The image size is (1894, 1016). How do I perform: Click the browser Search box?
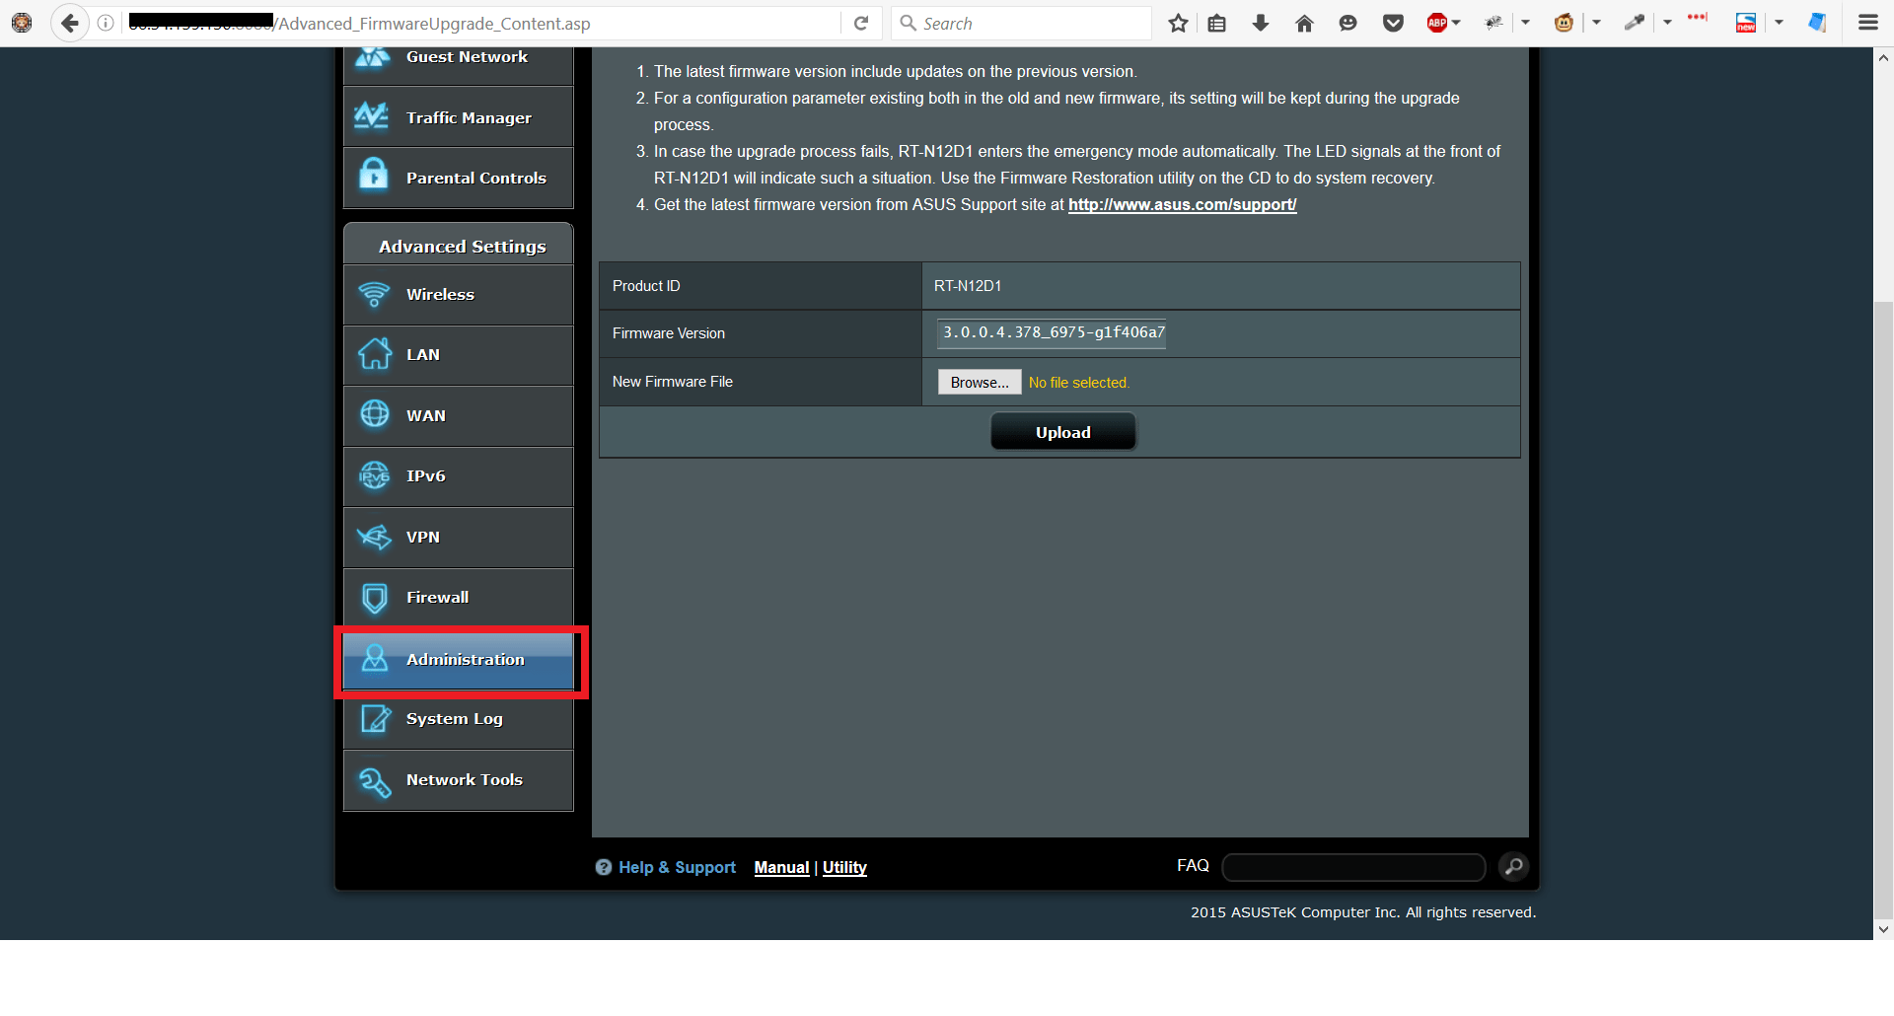(x=1021, y=23)
